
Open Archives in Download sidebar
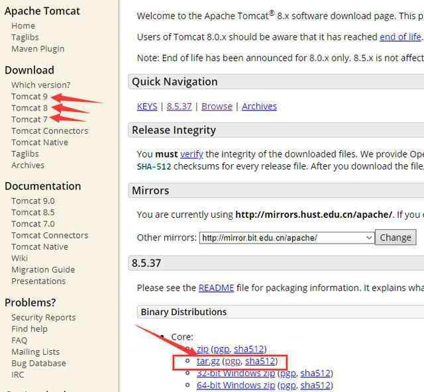(28, 165)
